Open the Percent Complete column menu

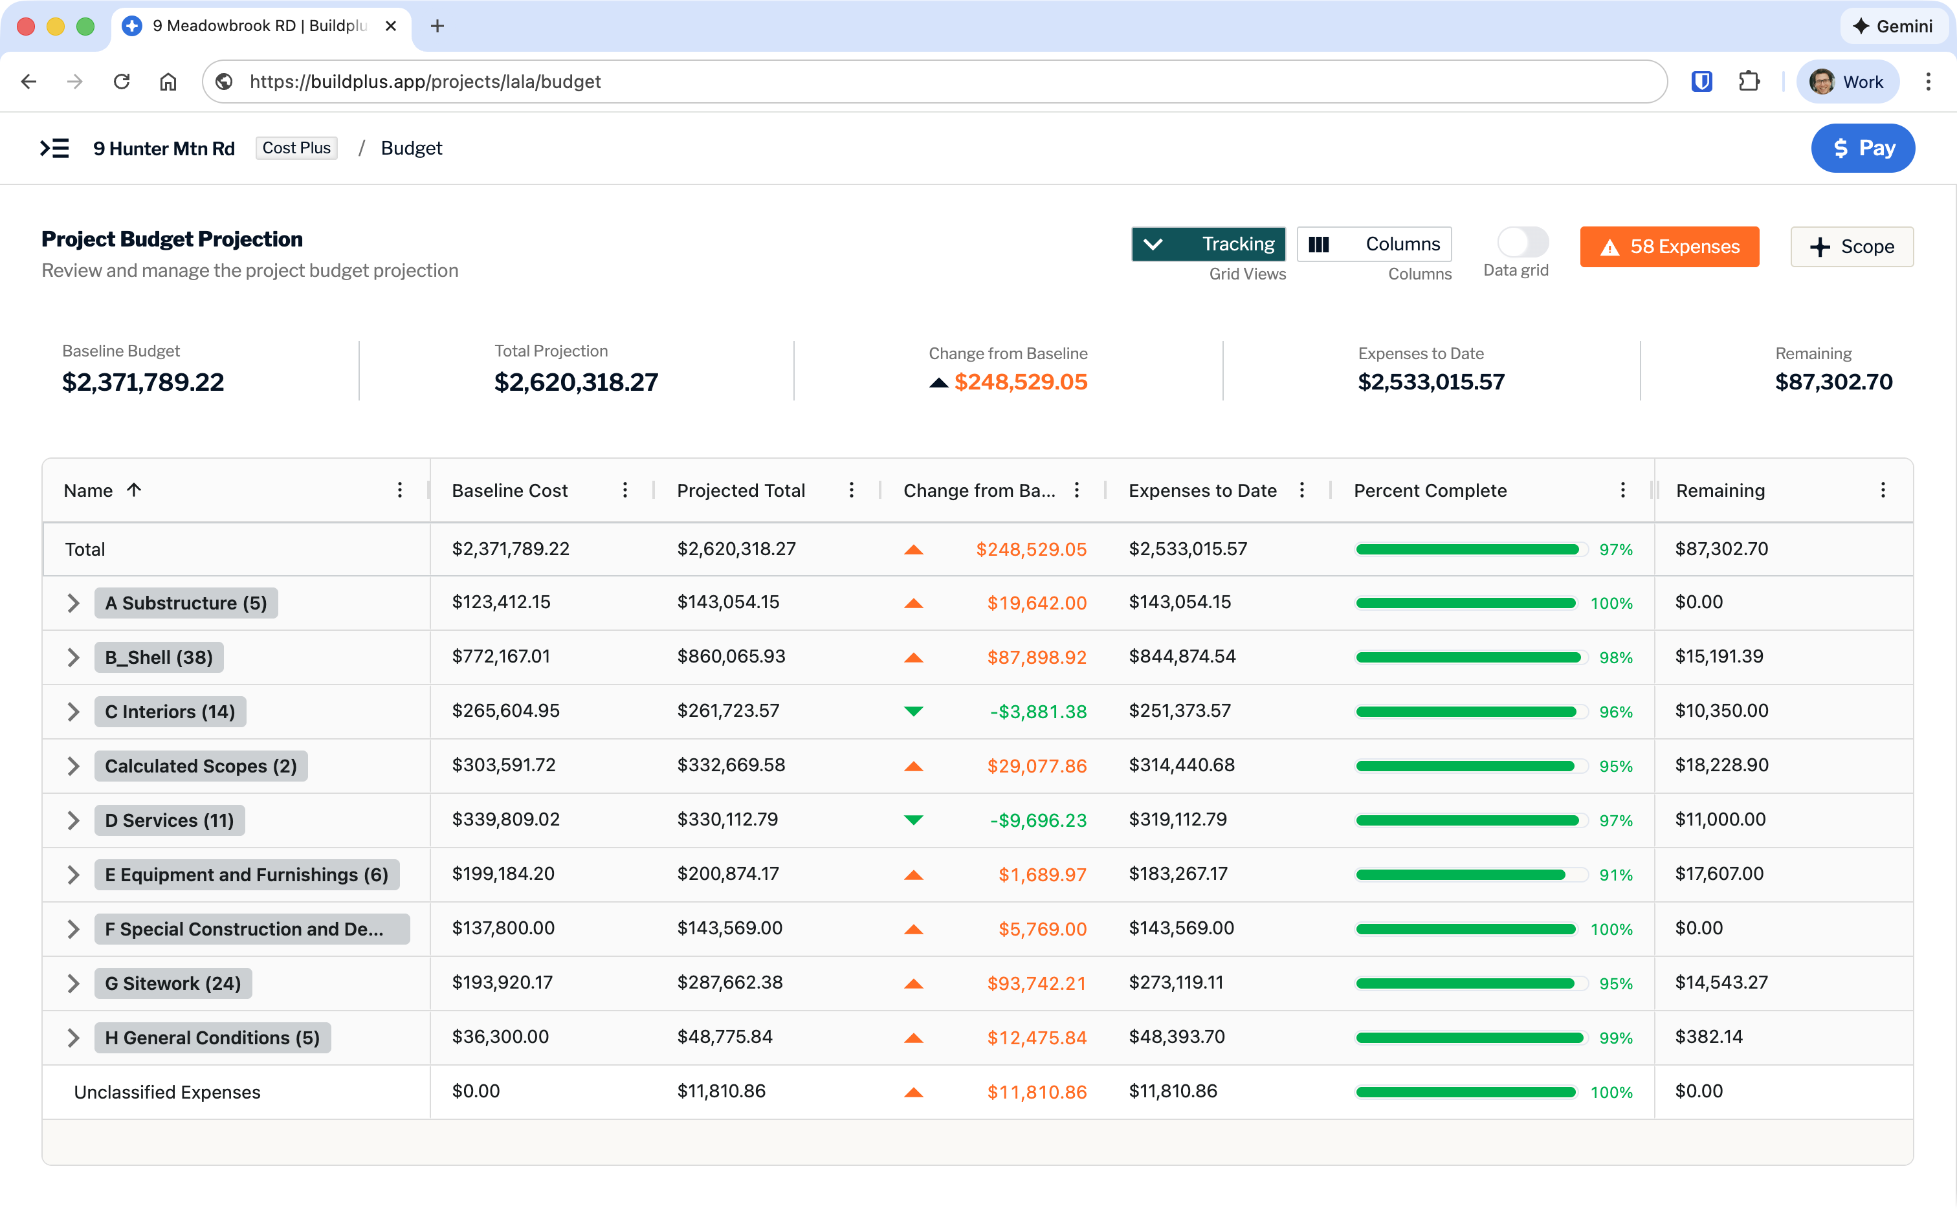pos(1622,490)
